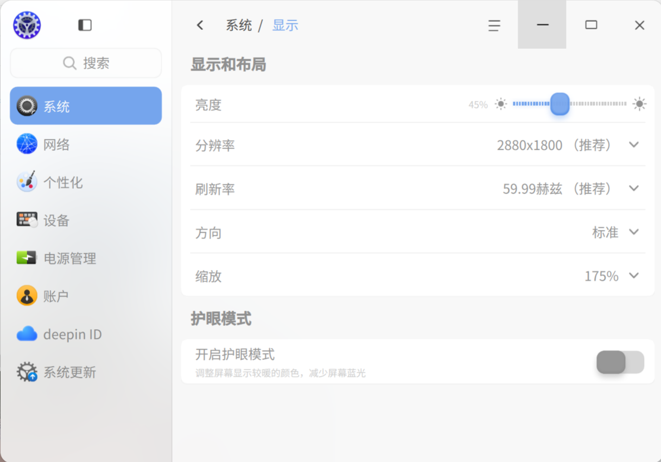661x462 pixels.
Task: Click the 亮度 row label
Action: [208, 105]
